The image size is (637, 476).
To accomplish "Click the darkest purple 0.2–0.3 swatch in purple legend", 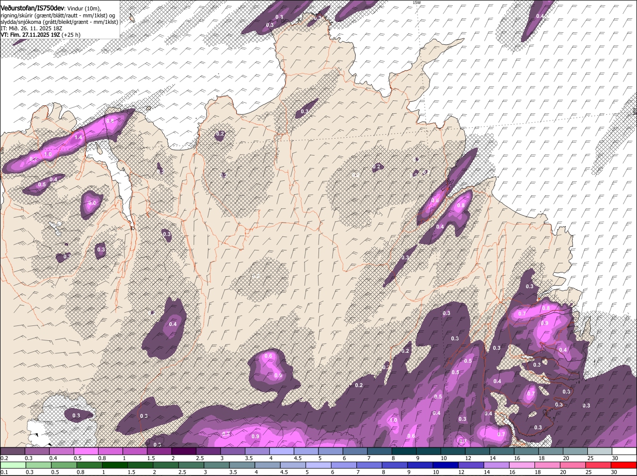I will (x=12, y=451).
